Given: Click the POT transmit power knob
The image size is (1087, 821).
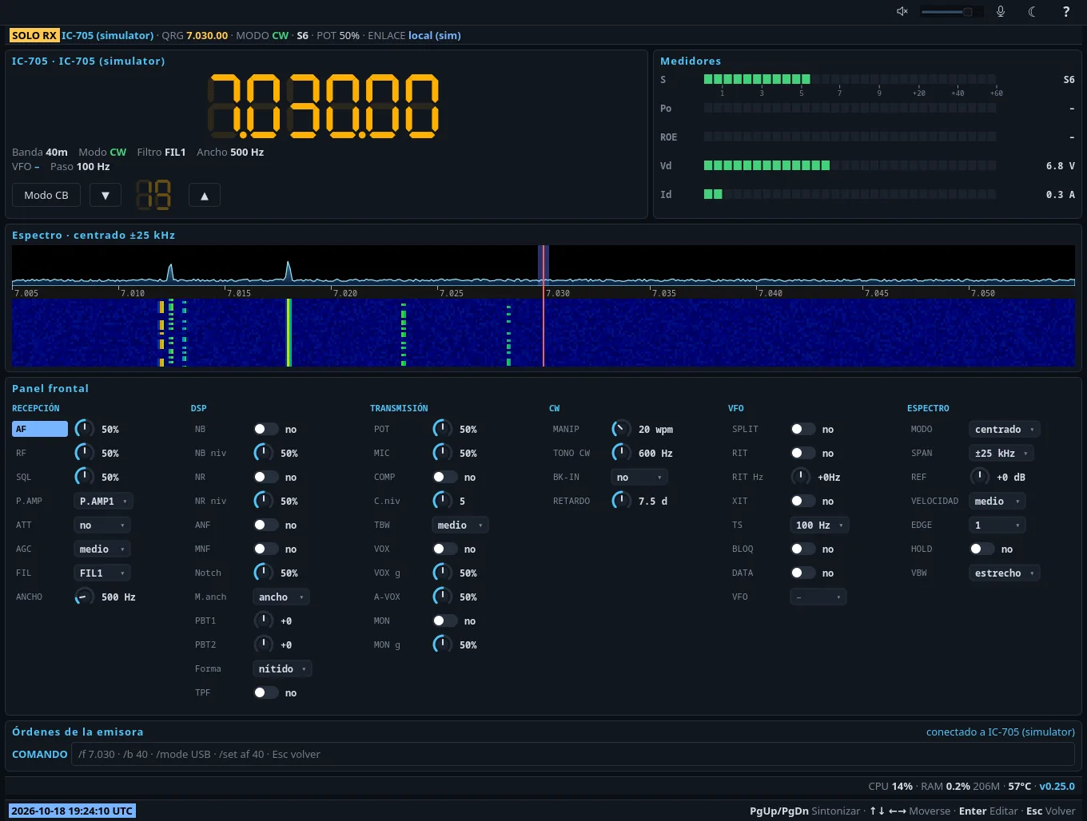Looking at the screenshot, I should [442, 429].
